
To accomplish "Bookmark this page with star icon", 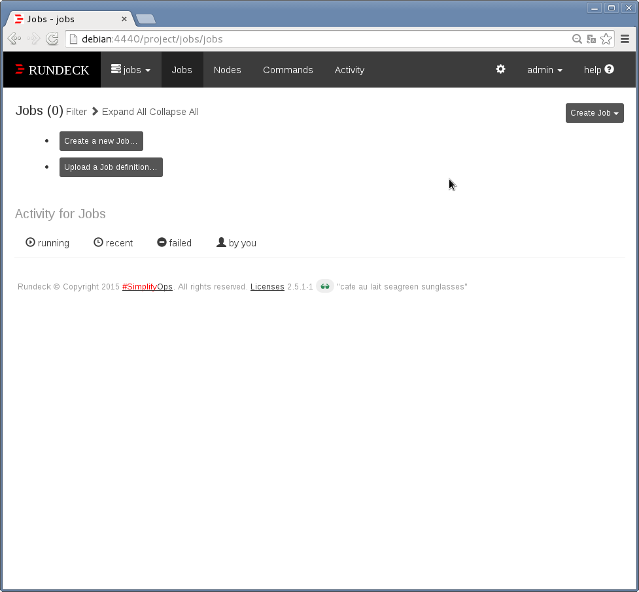I will [606, 39].
